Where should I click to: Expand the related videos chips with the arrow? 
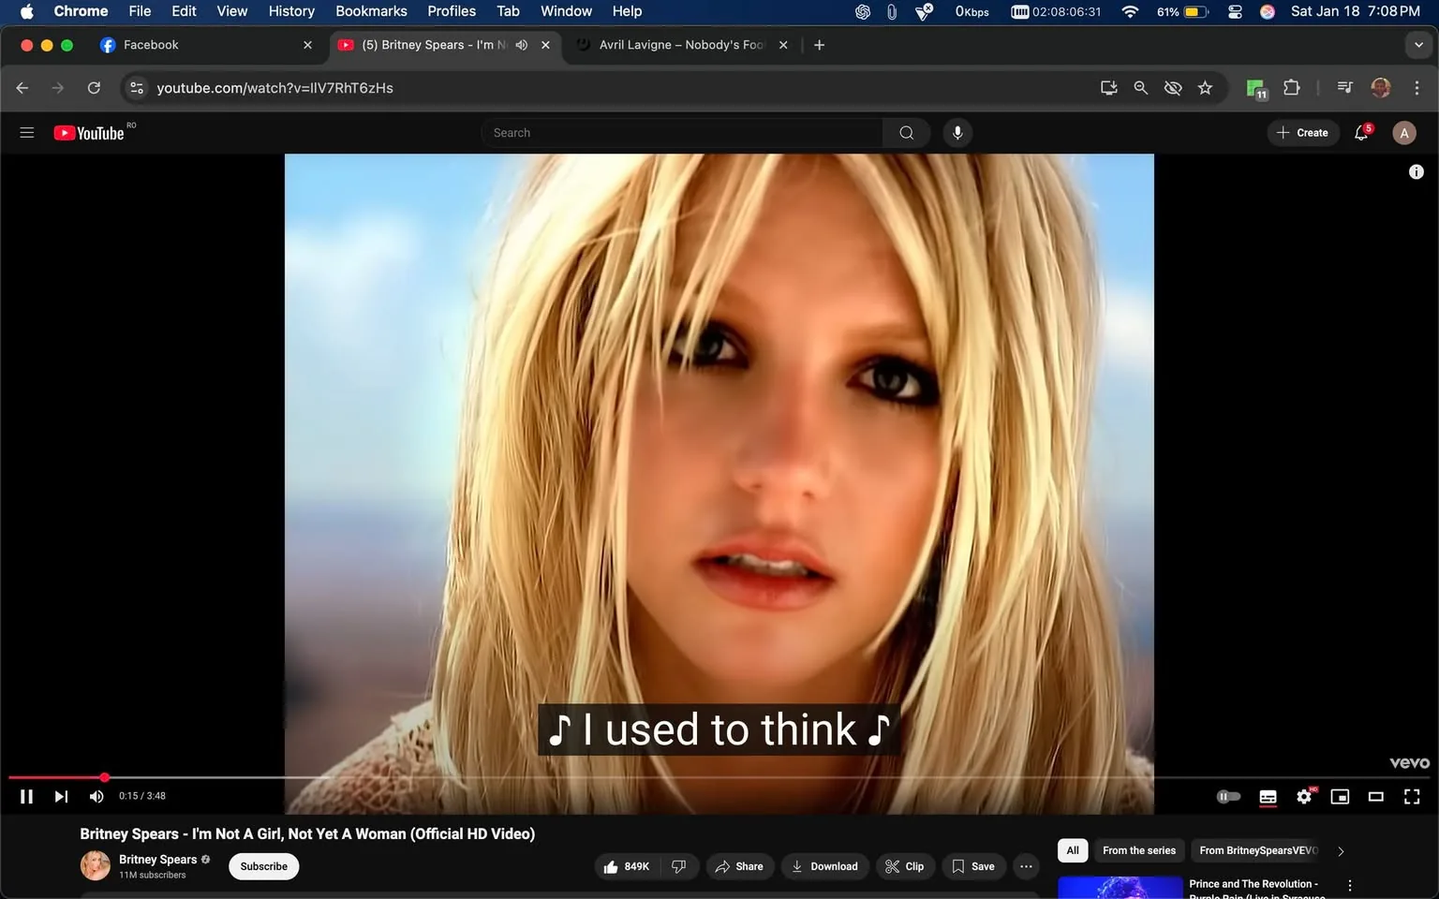[x=1340, y=850]
